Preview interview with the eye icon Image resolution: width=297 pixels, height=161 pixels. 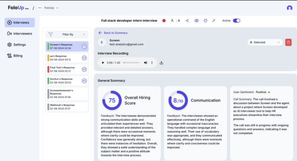(197, 21)
